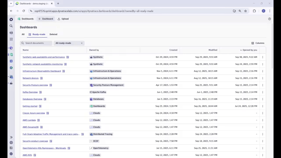Click the browser address bar URL
This screenshot has height=158, width=281.
(x=94, y=11)
